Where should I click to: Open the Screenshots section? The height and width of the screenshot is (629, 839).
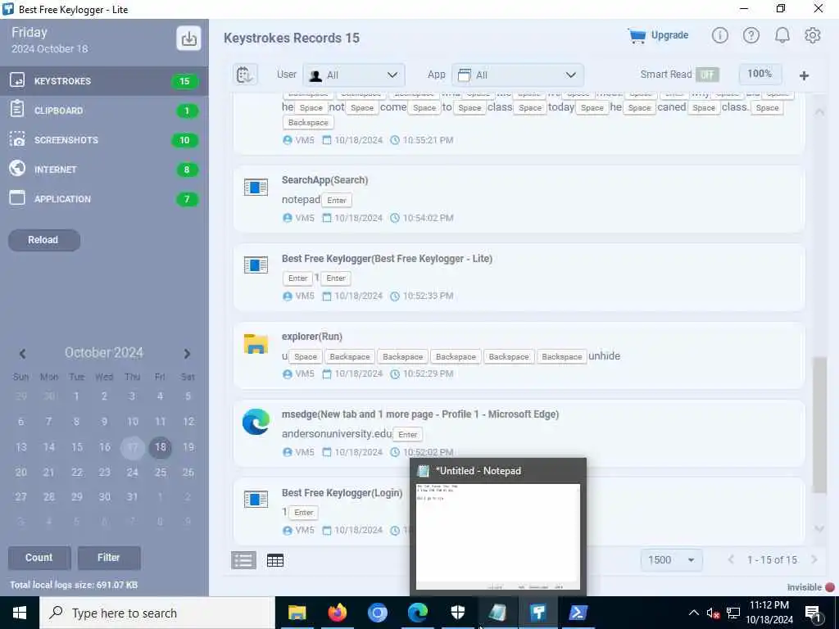tap(104, 140)
